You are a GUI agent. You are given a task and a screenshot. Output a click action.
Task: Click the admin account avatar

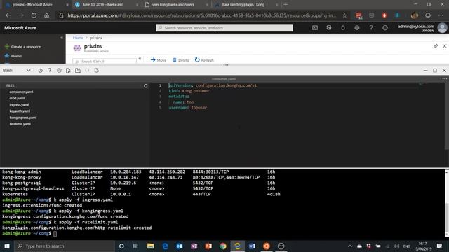click(x=442, y=28)
